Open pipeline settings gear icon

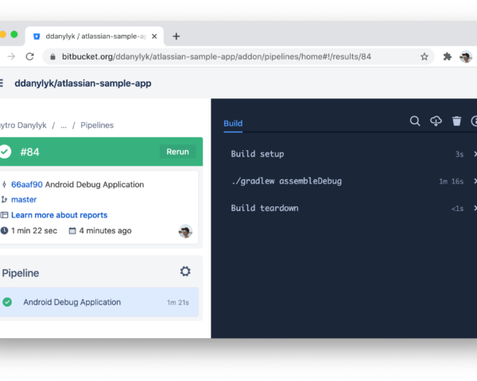185,271
